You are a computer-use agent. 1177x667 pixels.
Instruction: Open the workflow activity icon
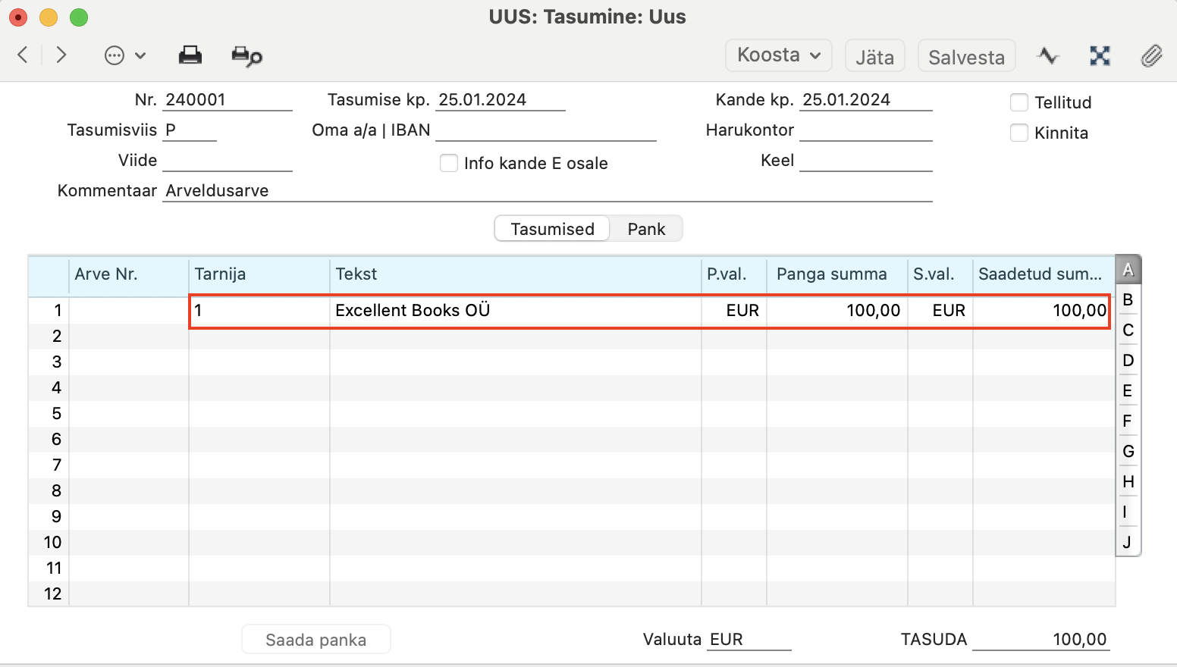tap(1048, 55)
